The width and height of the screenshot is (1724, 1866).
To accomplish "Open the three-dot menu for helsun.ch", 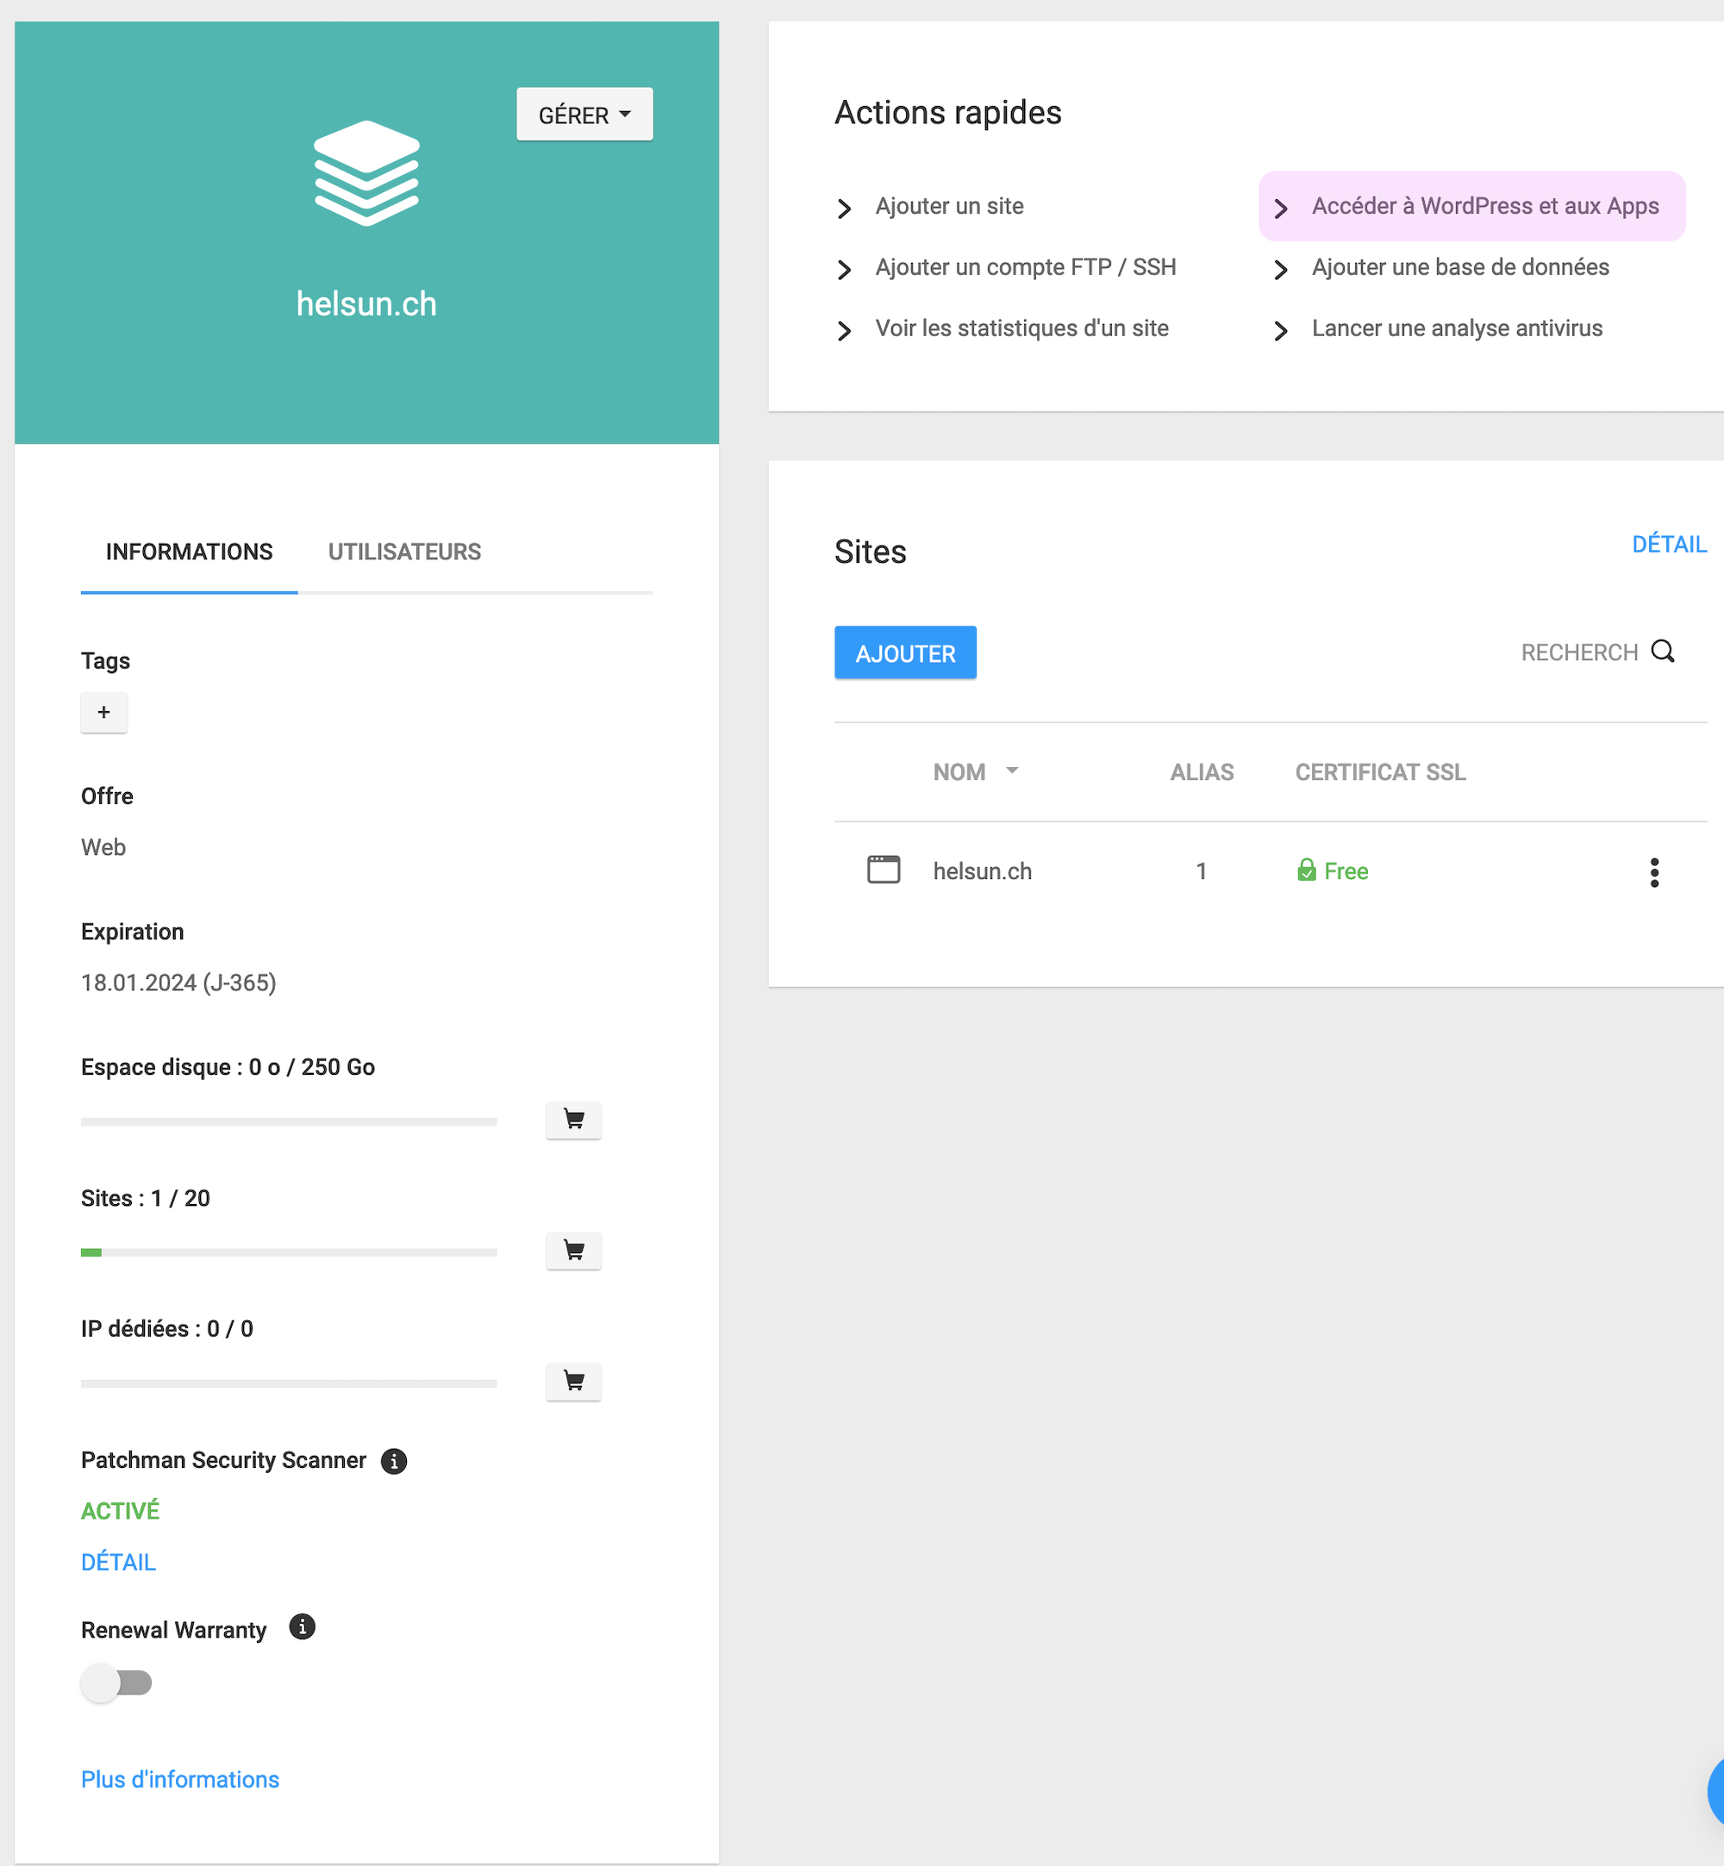I will click(x=1654, y=872).
